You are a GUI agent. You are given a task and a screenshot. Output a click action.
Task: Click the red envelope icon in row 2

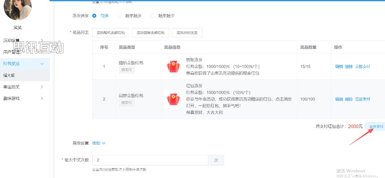tap(173, 99)
